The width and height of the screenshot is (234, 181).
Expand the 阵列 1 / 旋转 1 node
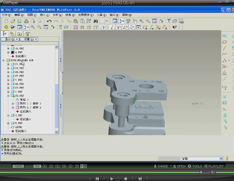13,104
